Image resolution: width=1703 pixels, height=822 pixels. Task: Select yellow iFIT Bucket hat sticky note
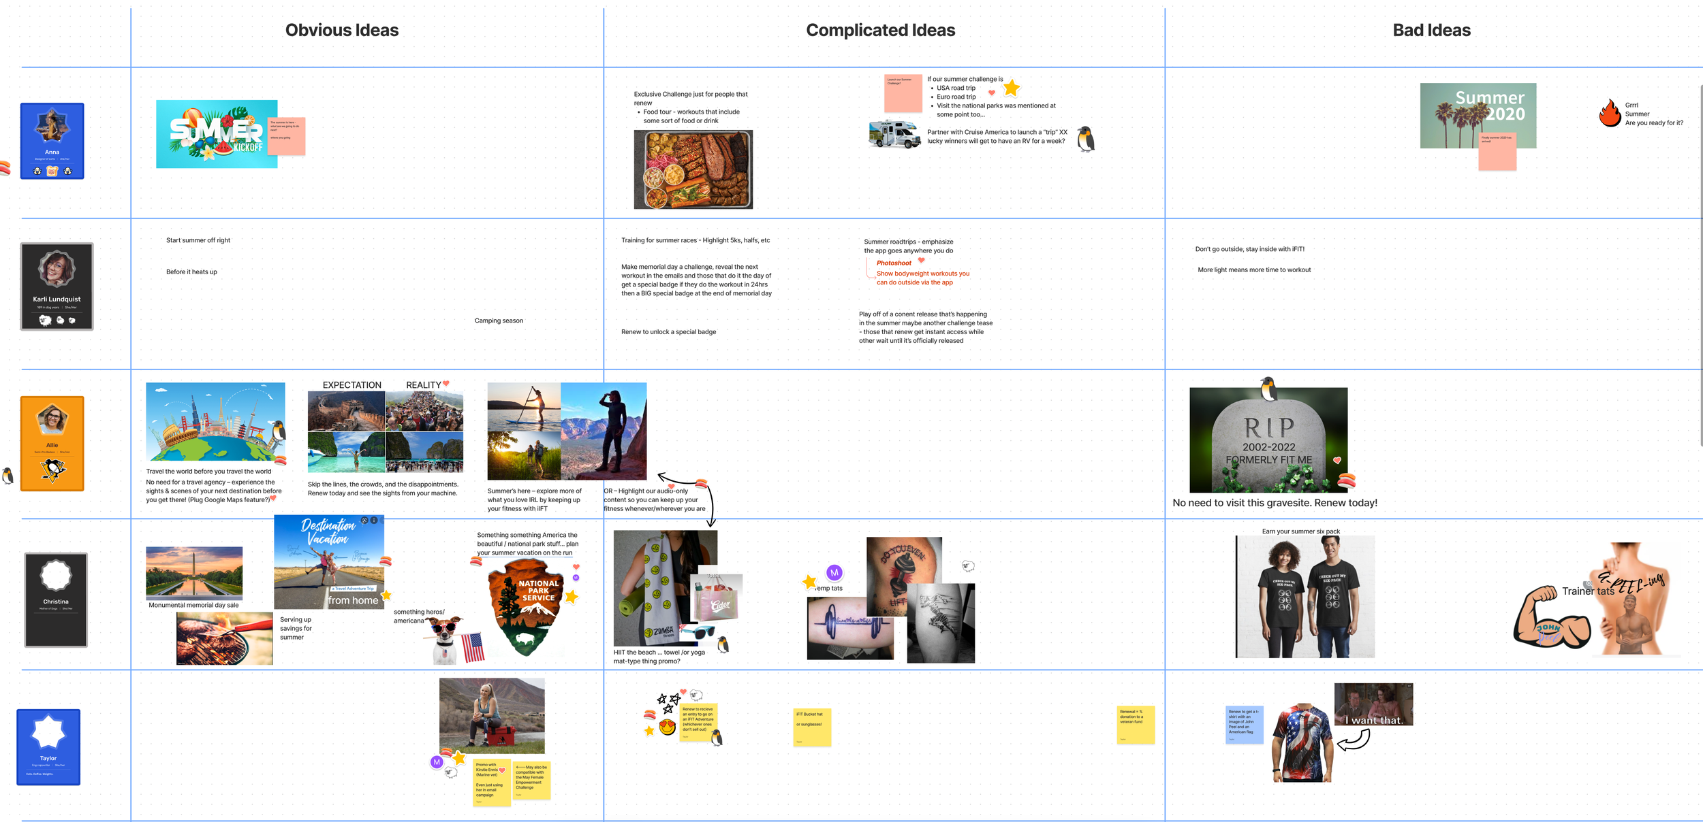(812, 727)
